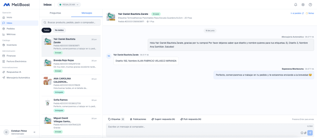Click the search product or order field
This screenshot has height=138, width=317.
point(71,22)
